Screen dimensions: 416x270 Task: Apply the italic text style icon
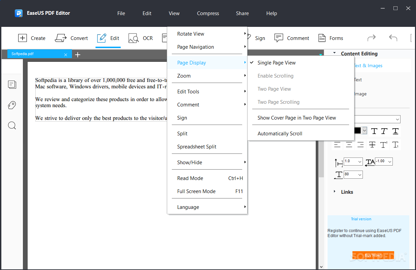tap(384, 131)
